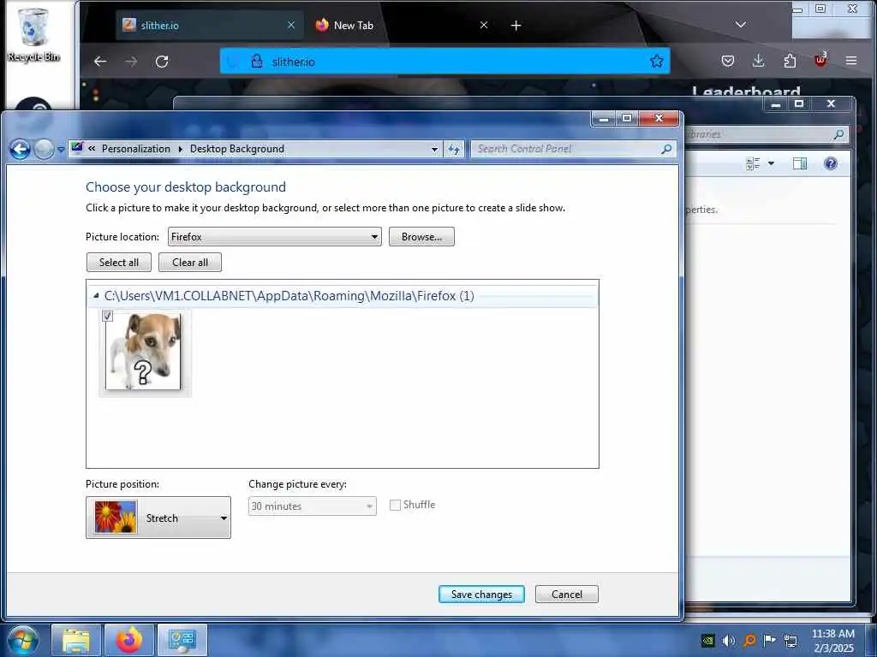Close the New Tab tab
Viewport: 877px width, 657px height.
pyautogui.click(x=484, y=25)
